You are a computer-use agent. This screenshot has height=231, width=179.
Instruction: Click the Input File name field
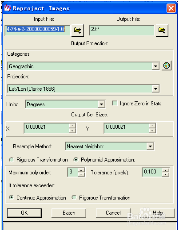37,30
